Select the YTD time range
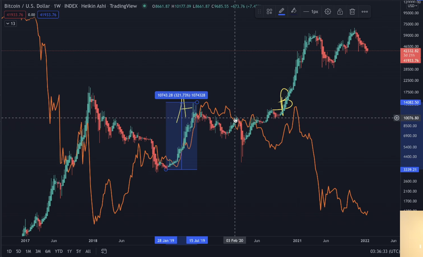 [x=59, y=251]
